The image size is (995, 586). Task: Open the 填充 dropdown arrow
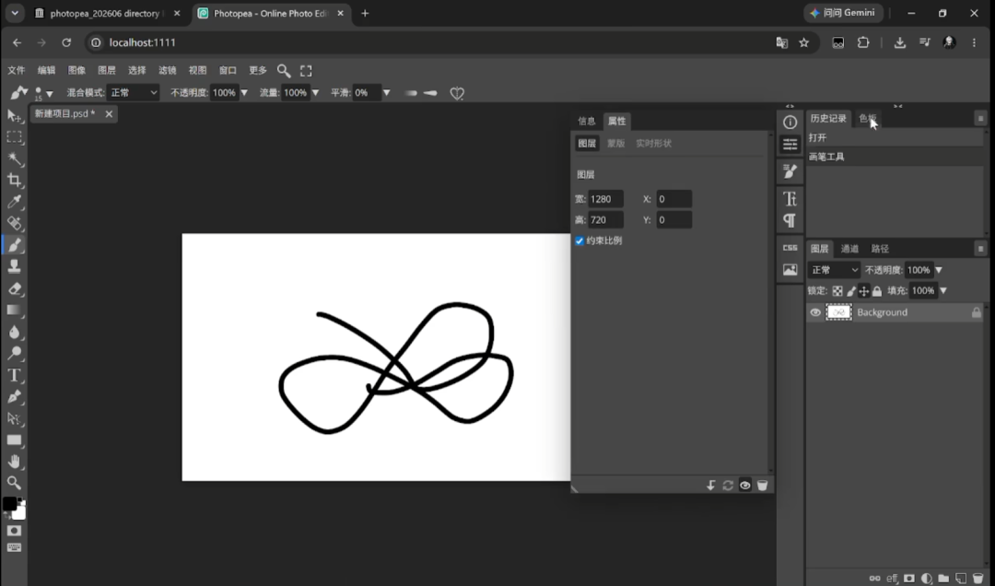tap(943, 291)
